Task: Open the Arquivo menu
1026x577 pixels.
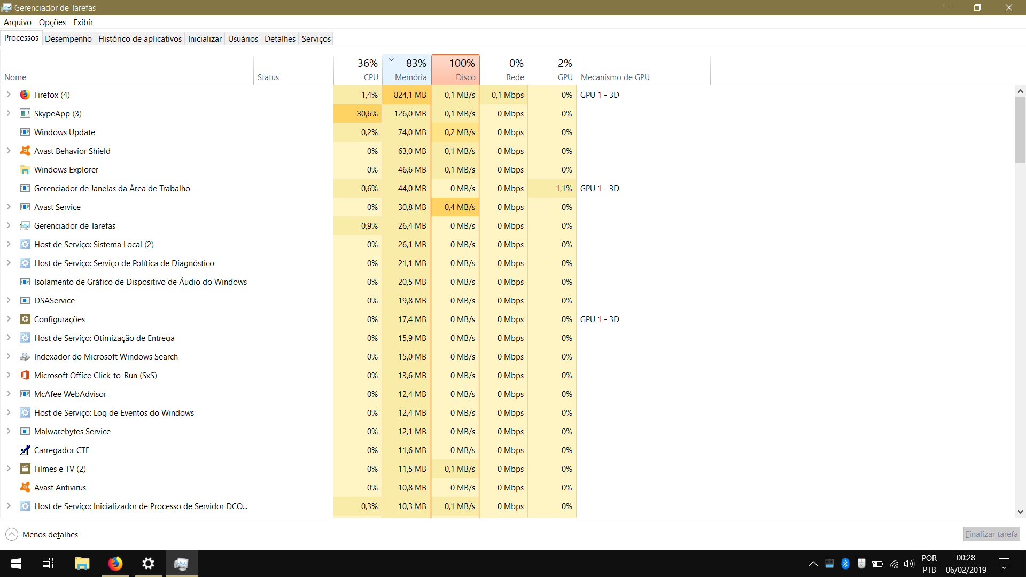Action: point(18,22)
